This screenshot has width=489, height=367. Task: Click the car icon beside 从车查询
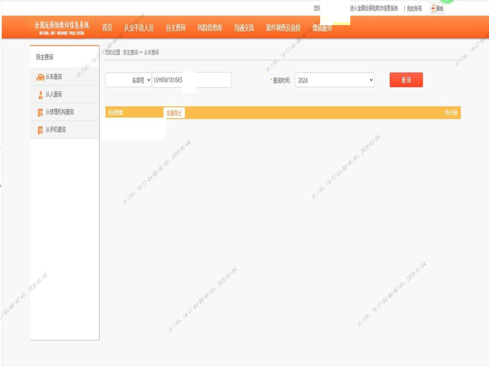click(x=40, y=78)
